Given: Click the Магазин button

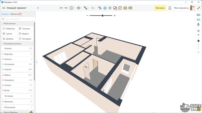Looking at the screenshot, I should 160,8.
